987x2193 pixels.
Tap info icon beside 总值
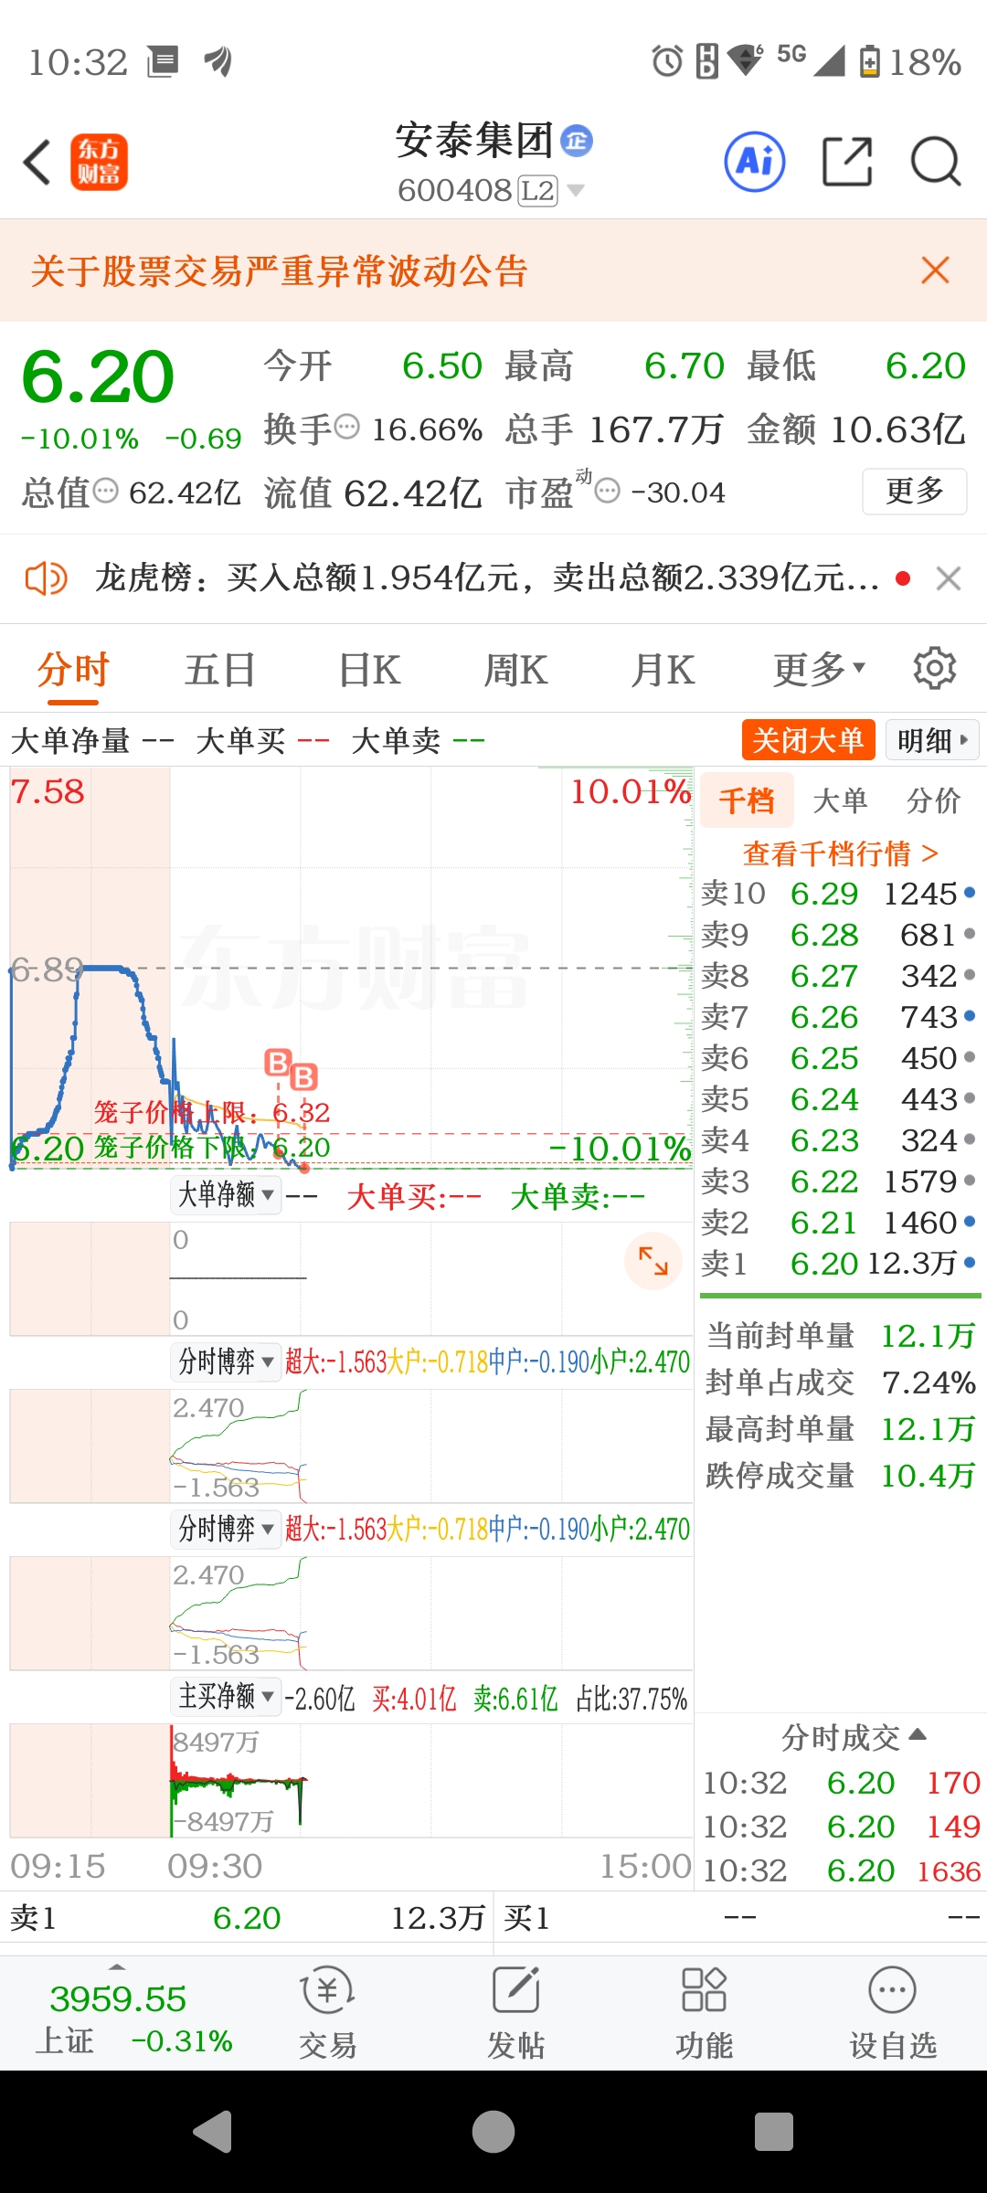pos(107,491)
